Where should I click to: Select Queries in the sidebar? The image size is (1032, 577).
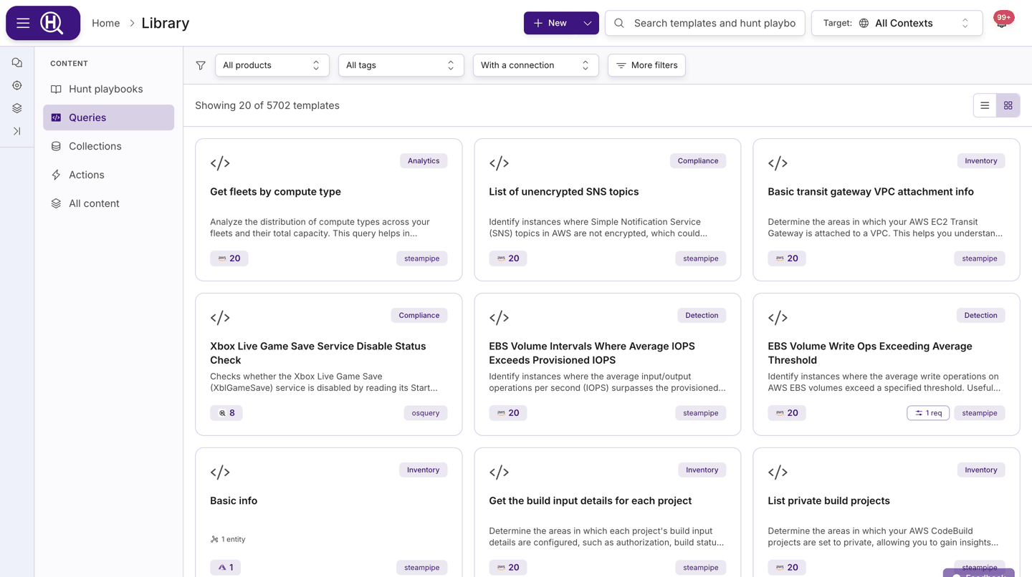[x=109, y=117]
